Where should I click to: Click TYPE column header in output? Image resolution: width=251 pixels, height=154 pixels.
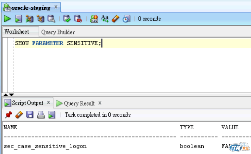187,127
